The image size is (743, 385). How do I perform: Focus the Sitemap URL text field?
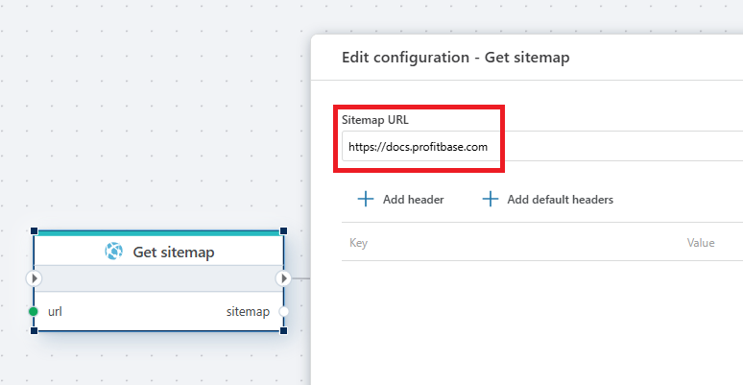[x=538, y=147]
